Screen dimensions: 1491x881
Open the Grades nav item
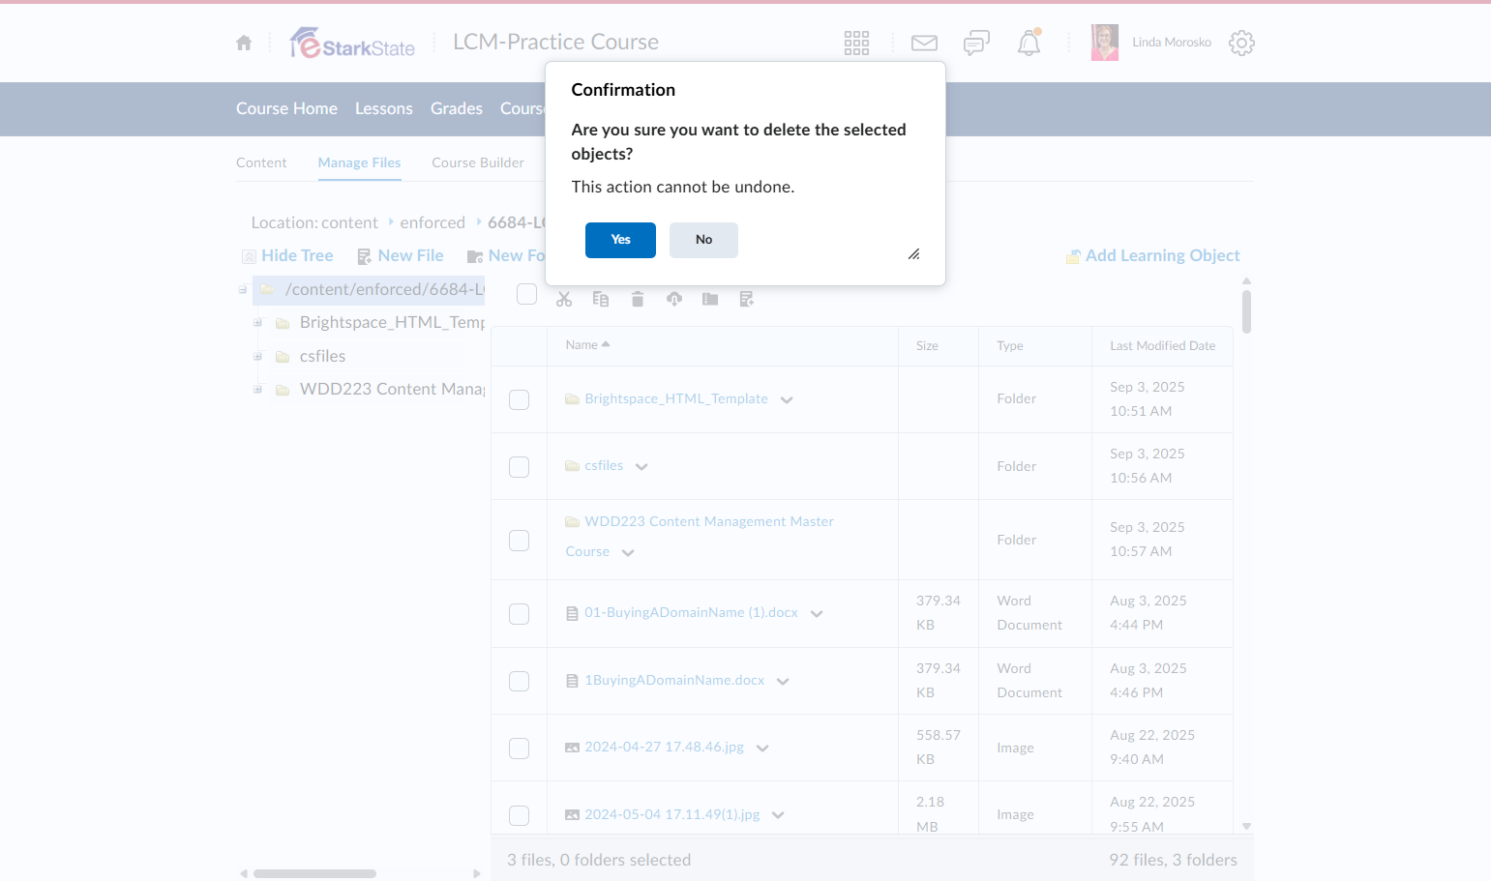[x=457, y=108]
